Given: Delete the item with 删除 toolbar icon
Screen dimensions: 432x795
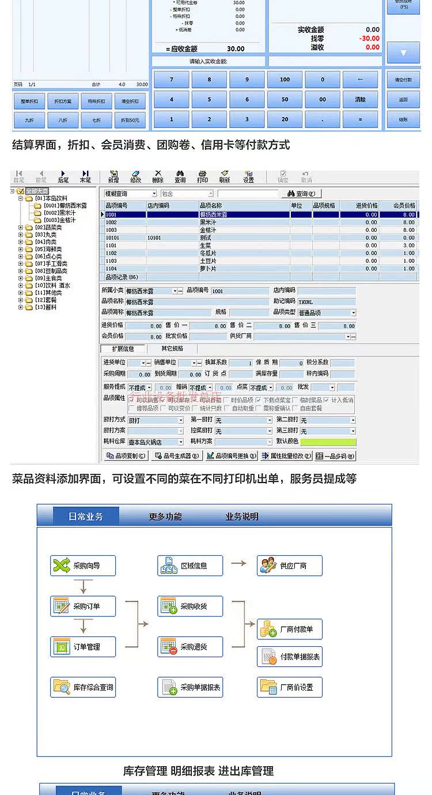Looking at the screenshot, I should click(x=158, y=176).
